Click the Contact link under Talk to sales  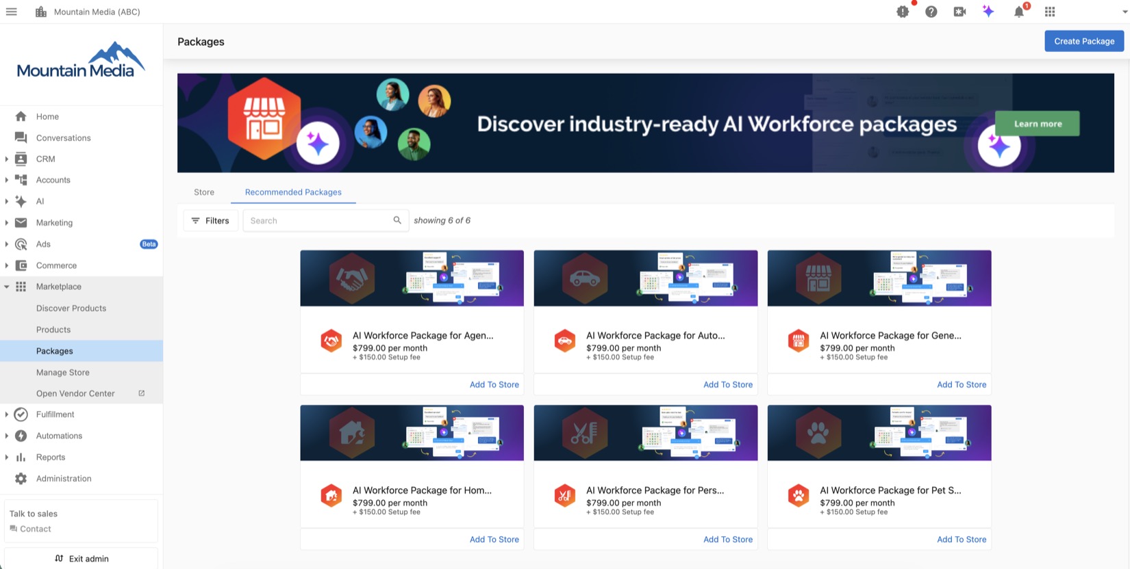pos(31,529)
